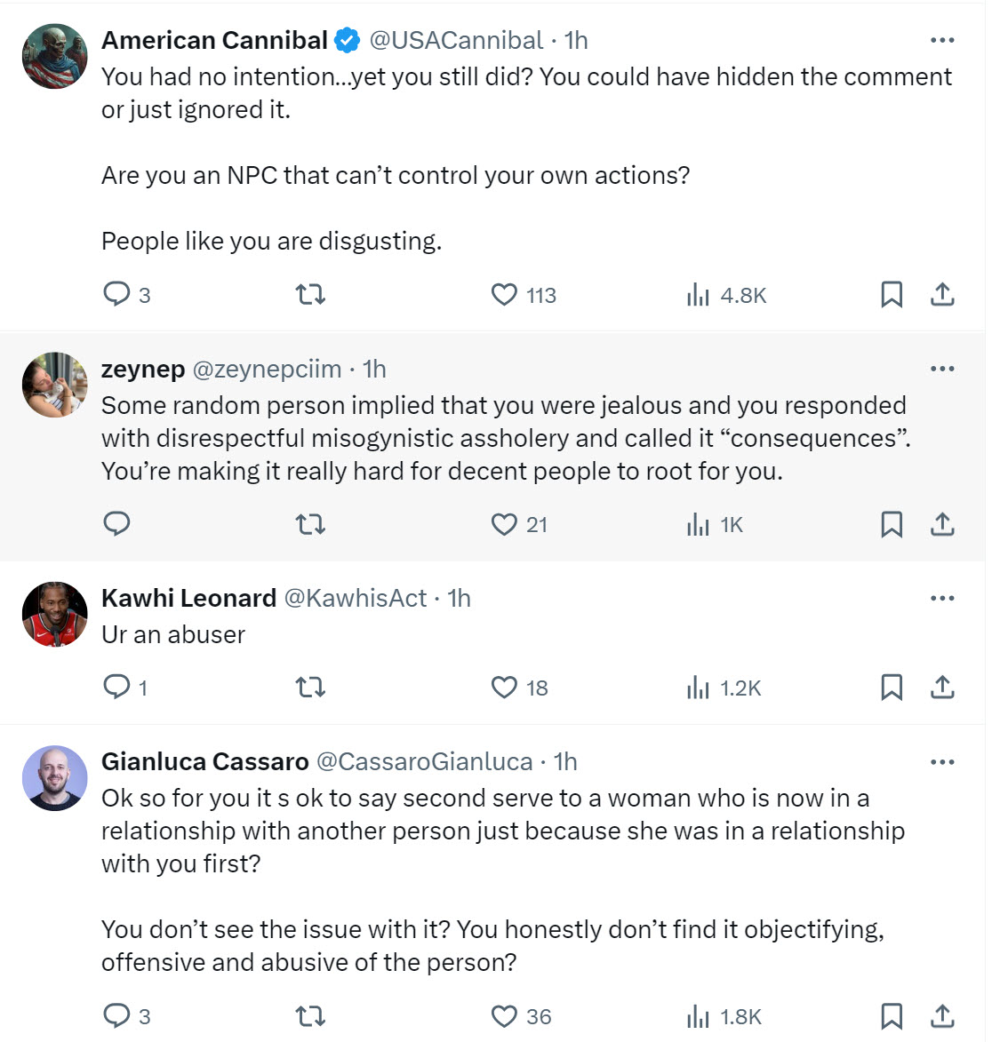
Task: Retweet zeynep's reply
Action: pos(309,524)
